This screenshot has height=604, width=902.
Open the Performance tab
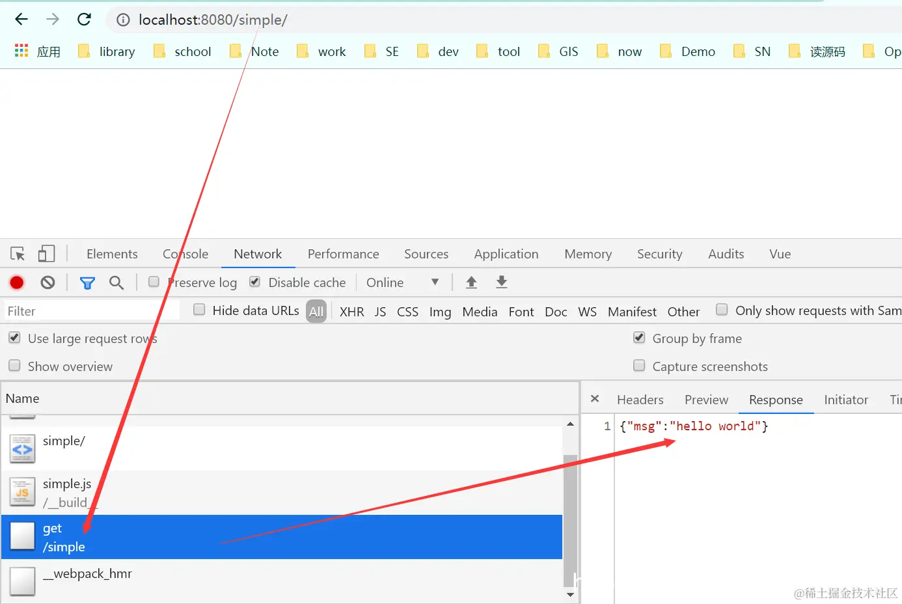click(344, 254)
